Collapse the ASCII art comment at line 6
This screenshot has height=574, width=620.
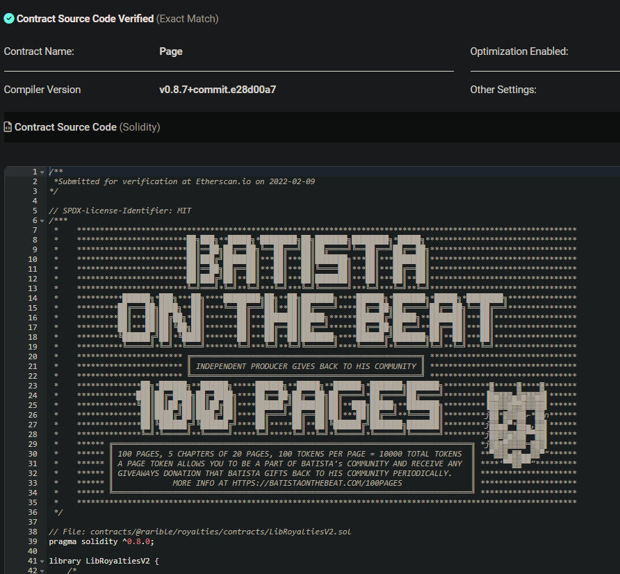tap(42, 220)
